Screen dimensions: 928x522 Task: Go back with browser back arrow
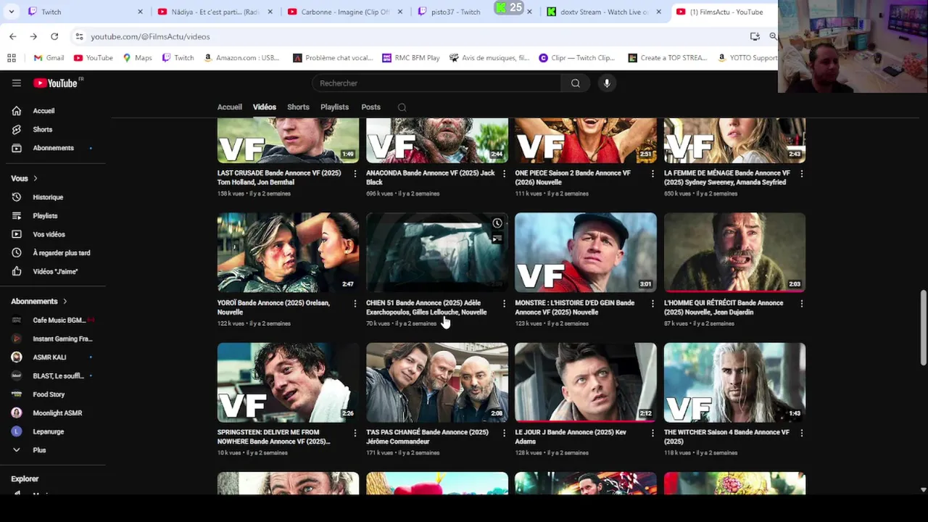(x=13, y=36)
